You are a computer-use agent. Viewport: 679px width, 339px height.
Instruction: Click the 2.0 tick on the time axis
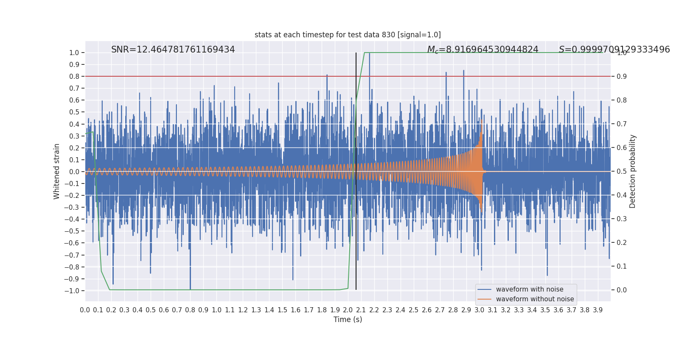click(348, 310)
